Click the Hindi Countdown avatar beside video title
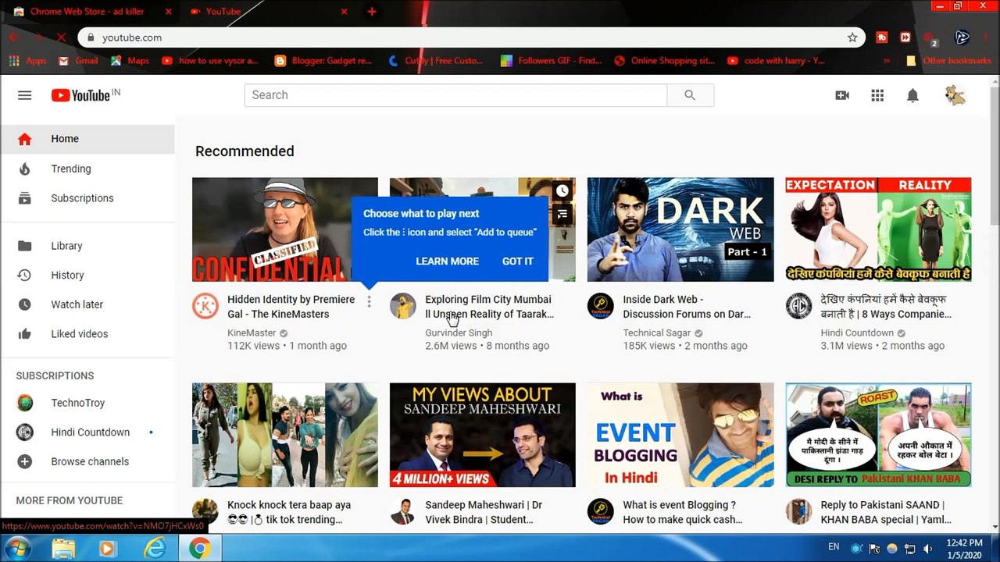 tap(799, 306)
